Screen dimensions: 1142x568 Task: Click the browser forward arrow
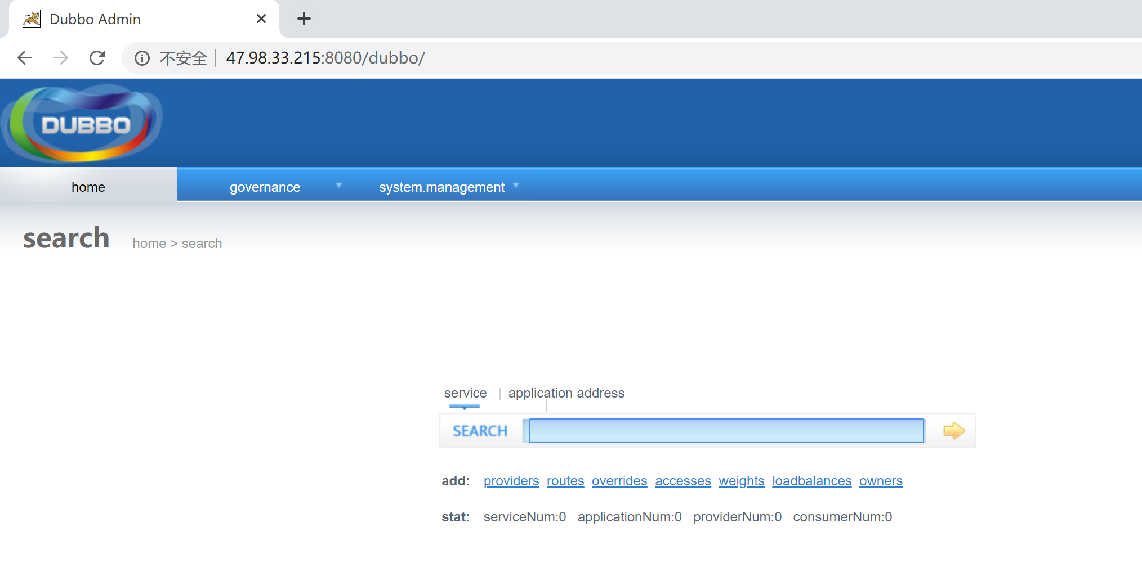(x=61, y=58)
